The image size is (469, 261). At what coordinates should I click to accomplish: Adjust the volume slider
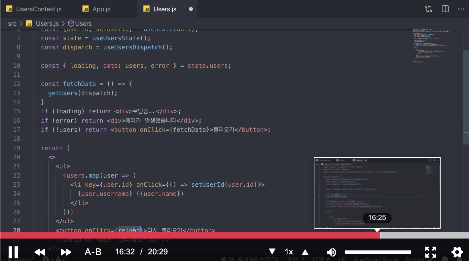click(378, 252)
